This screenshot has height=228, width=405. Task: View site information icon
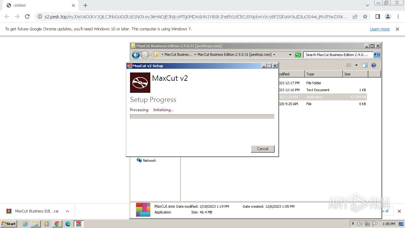(x=40, y=17)
